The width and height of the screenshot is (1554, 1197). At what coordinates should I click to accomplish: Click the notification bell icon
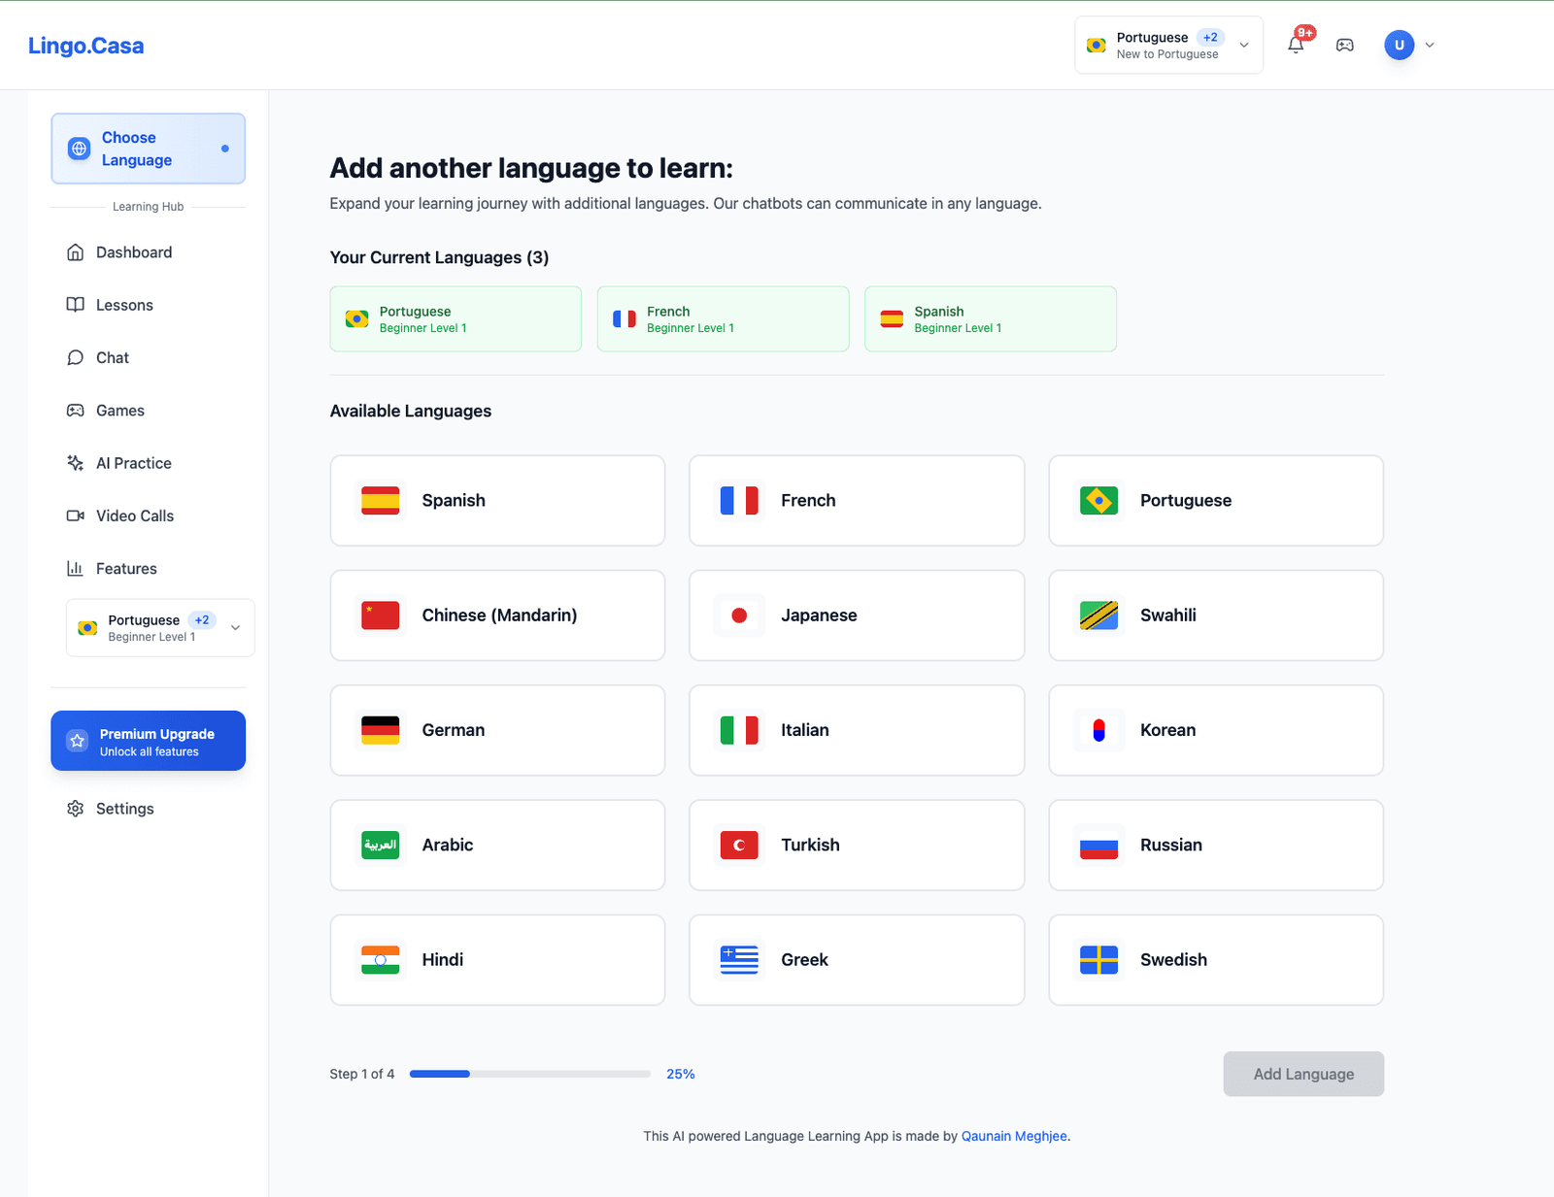coord(1296,45)
